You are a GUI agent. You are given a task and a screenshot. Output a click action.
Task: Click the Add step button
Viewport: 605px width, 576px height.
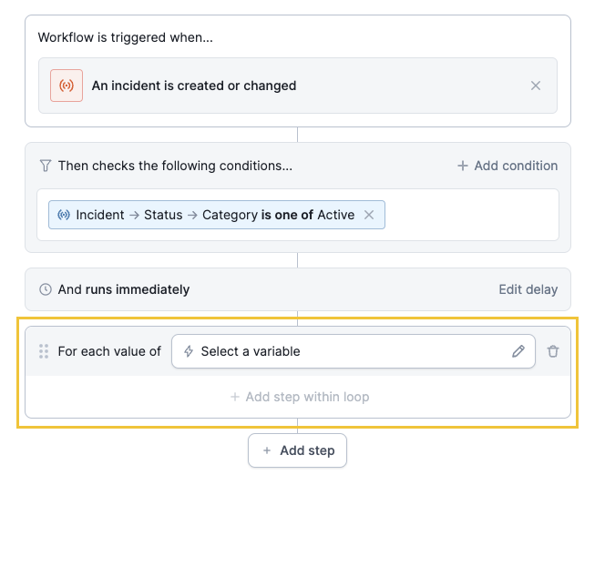point(298,450)
